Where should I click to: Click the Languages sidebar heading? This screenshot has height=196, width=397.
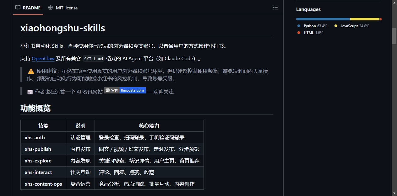(x=308, y=9)
